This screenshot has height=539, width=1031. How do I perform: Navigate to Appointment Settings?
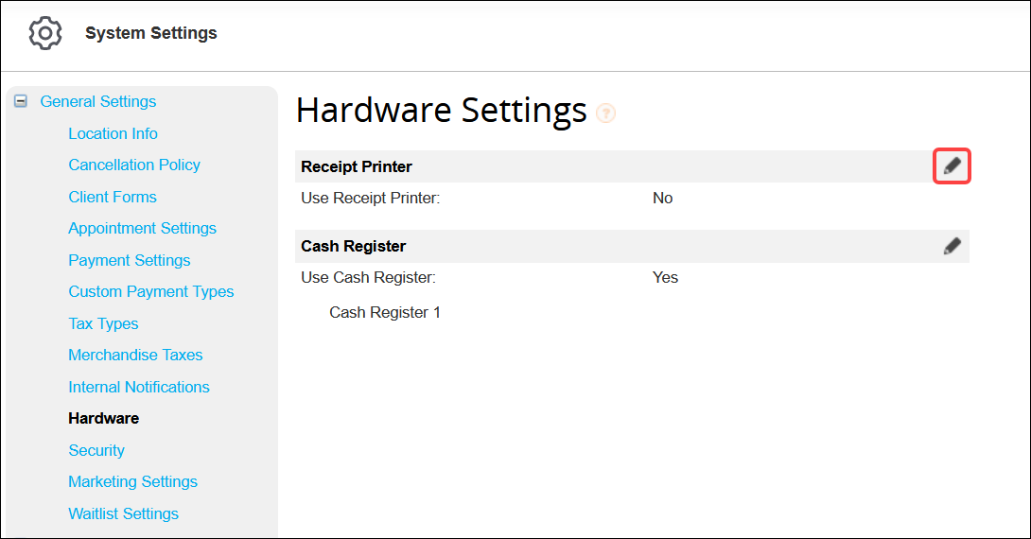tap(142, 228)
